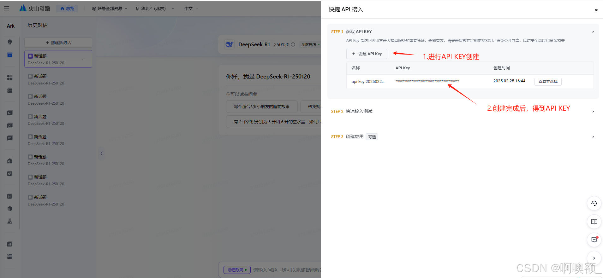Open the feedback message floating button
Image resolution: width=603 pixels, height=278 pixels.
594,240
